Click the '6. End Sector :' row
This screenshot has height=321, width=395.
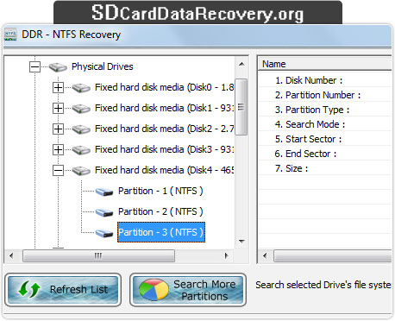[325, 154]
